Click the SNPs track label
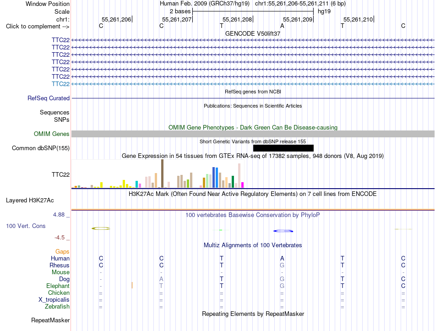The width and height of the screenshot is (435, 331). [x=62, y=119]
